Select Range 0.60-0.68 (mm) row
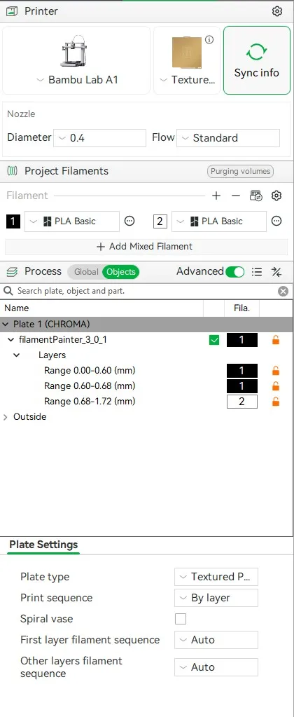The image size is (294, 717). (x=90, y=386)
